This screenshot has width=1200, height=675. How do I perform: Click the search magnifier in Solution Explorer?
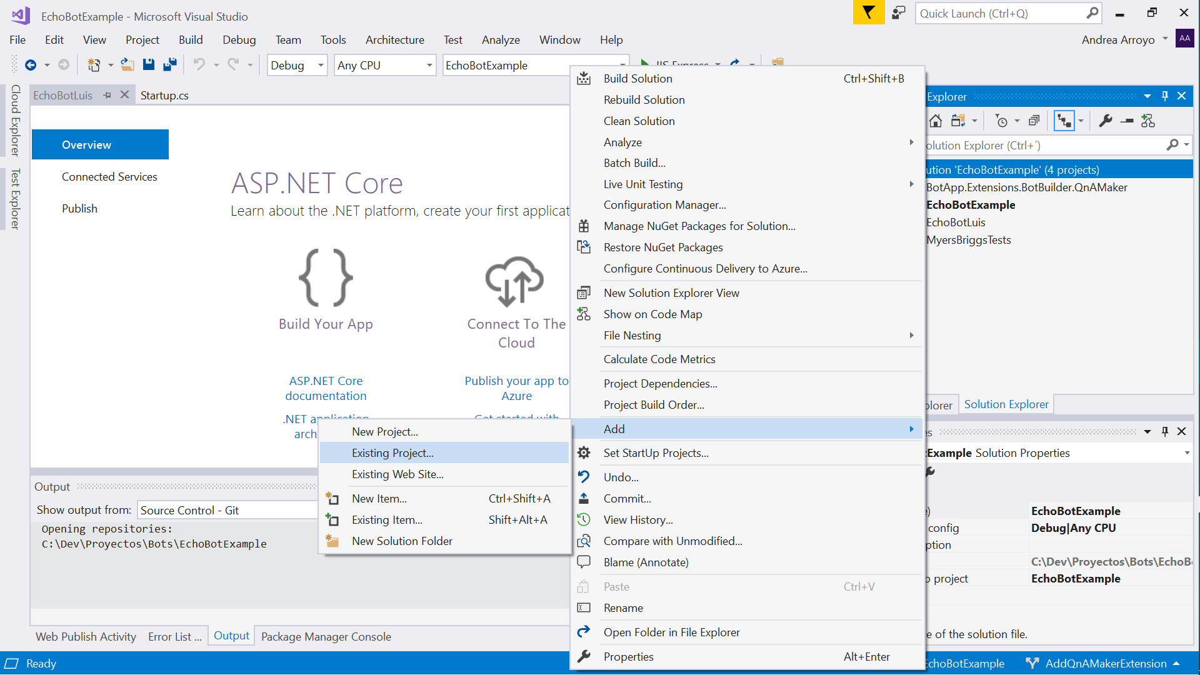point(1172,145)
